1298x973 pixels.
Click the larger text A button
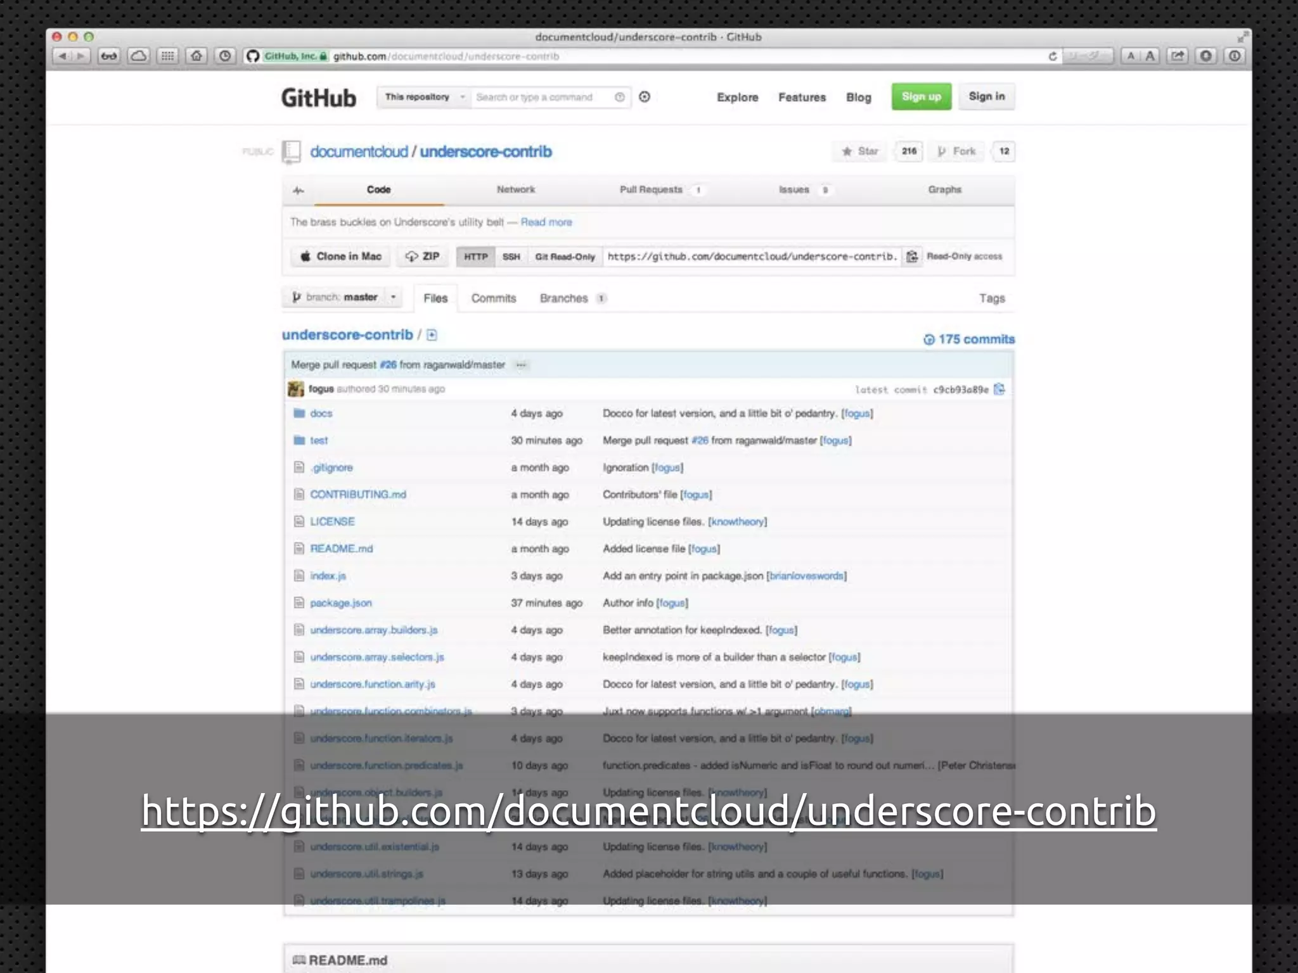point(1150,56)
